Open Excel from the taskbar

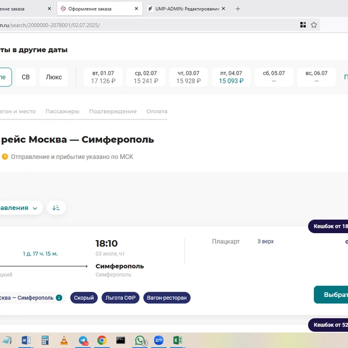[x=177, y=340]
